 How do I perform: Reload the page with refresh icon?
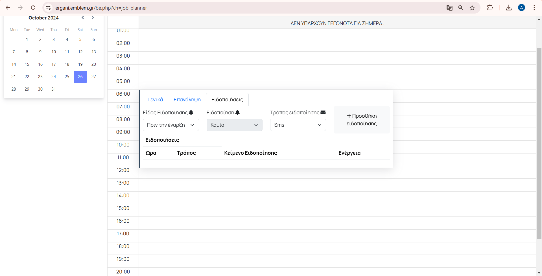33,8
